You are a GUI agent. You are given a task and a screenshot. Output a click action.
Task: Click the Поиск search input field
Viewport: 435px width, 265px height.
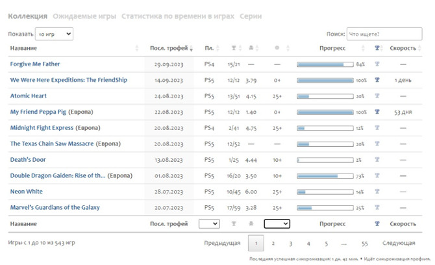[384, 34]
